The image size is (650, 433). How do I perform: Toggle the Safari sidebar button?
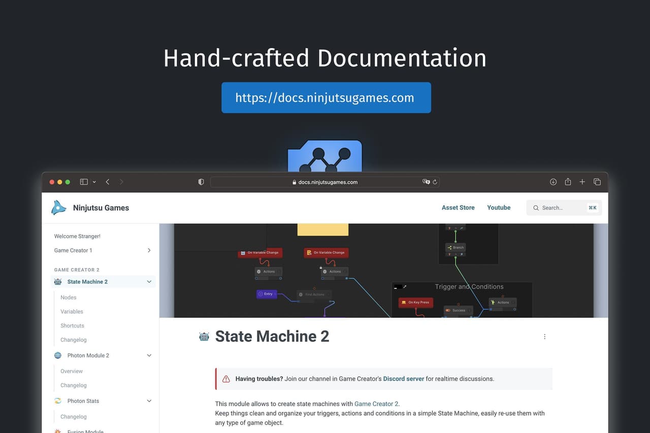coord(84,182)
